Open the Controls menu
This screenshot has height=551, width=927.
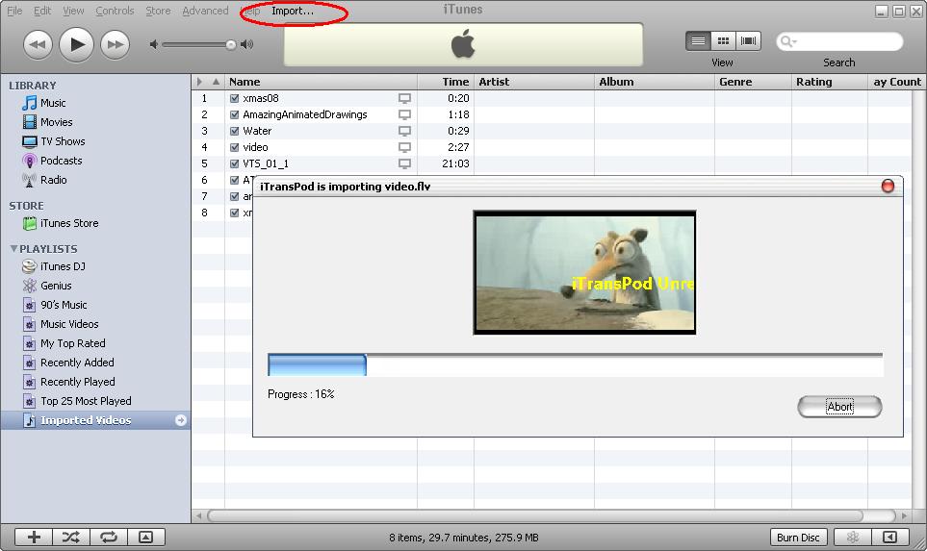point(115,11)
